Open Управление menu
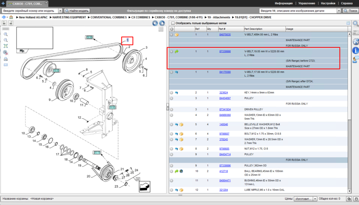 [x=307, y=3]
